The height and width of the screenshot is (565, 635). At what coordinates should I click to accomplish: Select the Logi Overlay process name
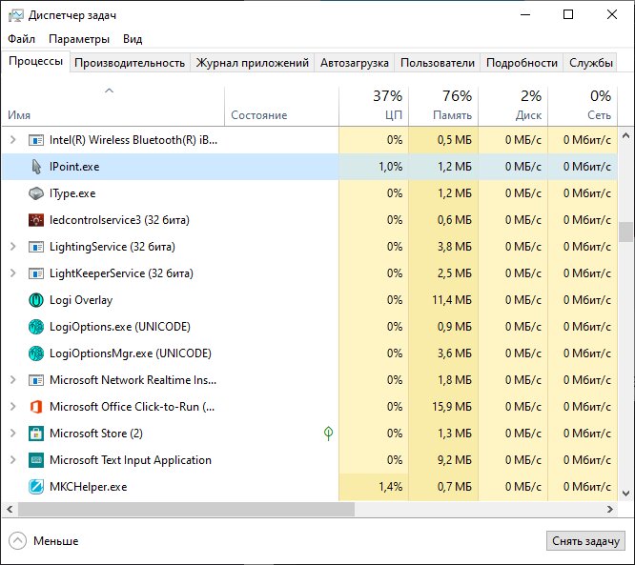tap(81, 300)
